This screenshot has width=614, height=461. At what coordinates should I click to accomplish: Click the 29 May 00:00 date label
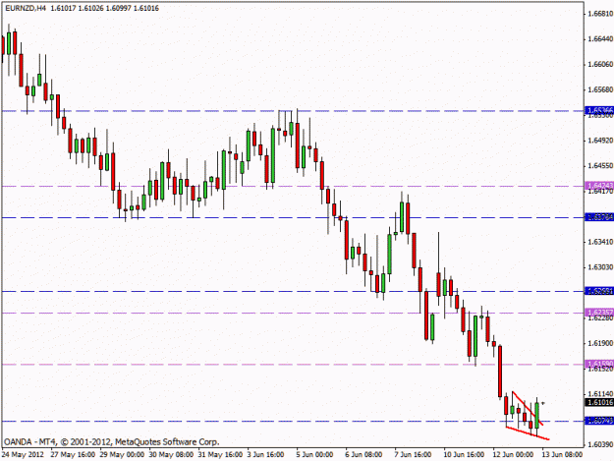[122, 455]
